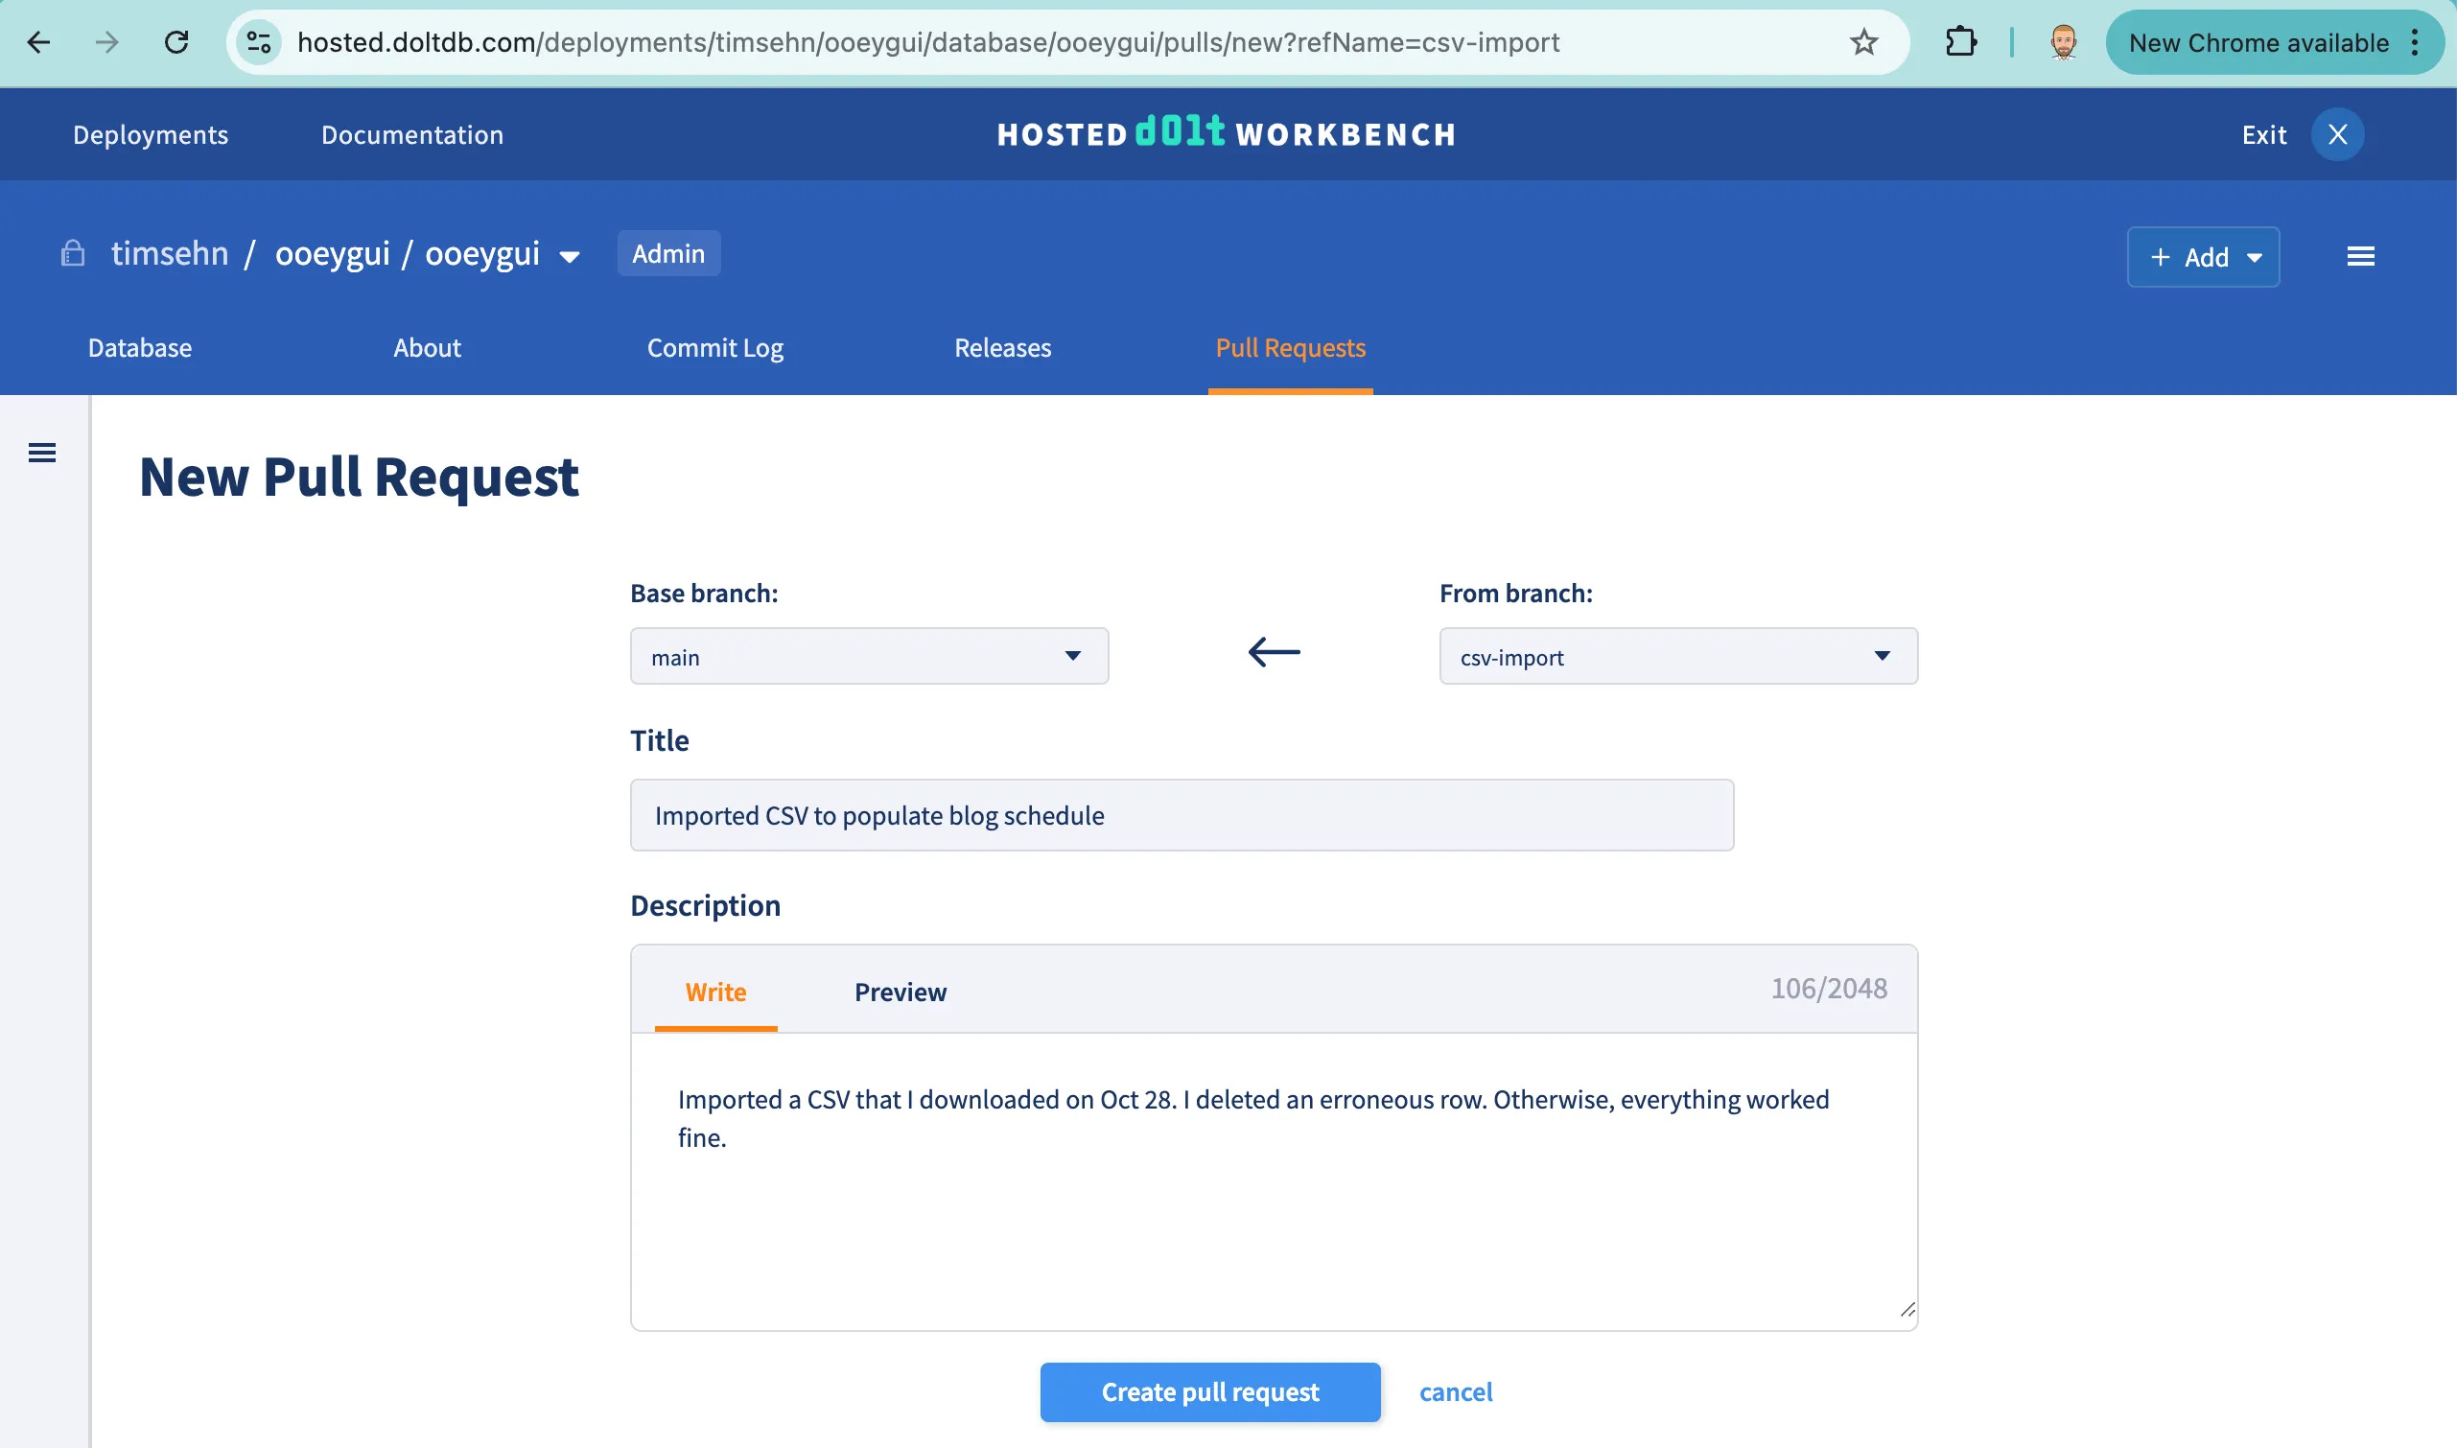The image size is (2457, 1448).
Task: Click the Chrome profile avatar
Action: pos(2063,42)
